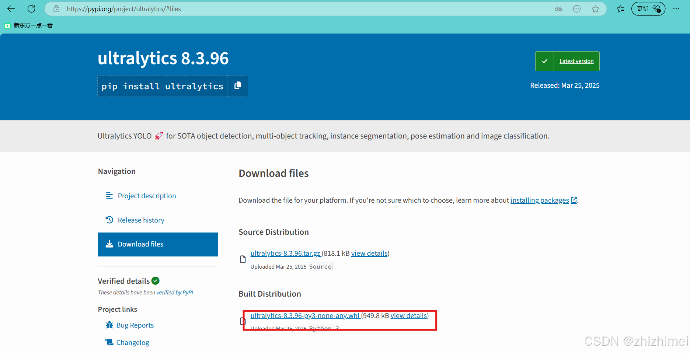The image size is (690, 353).
Task: Reload the page with the refresh icon
Action: (31, 8)
